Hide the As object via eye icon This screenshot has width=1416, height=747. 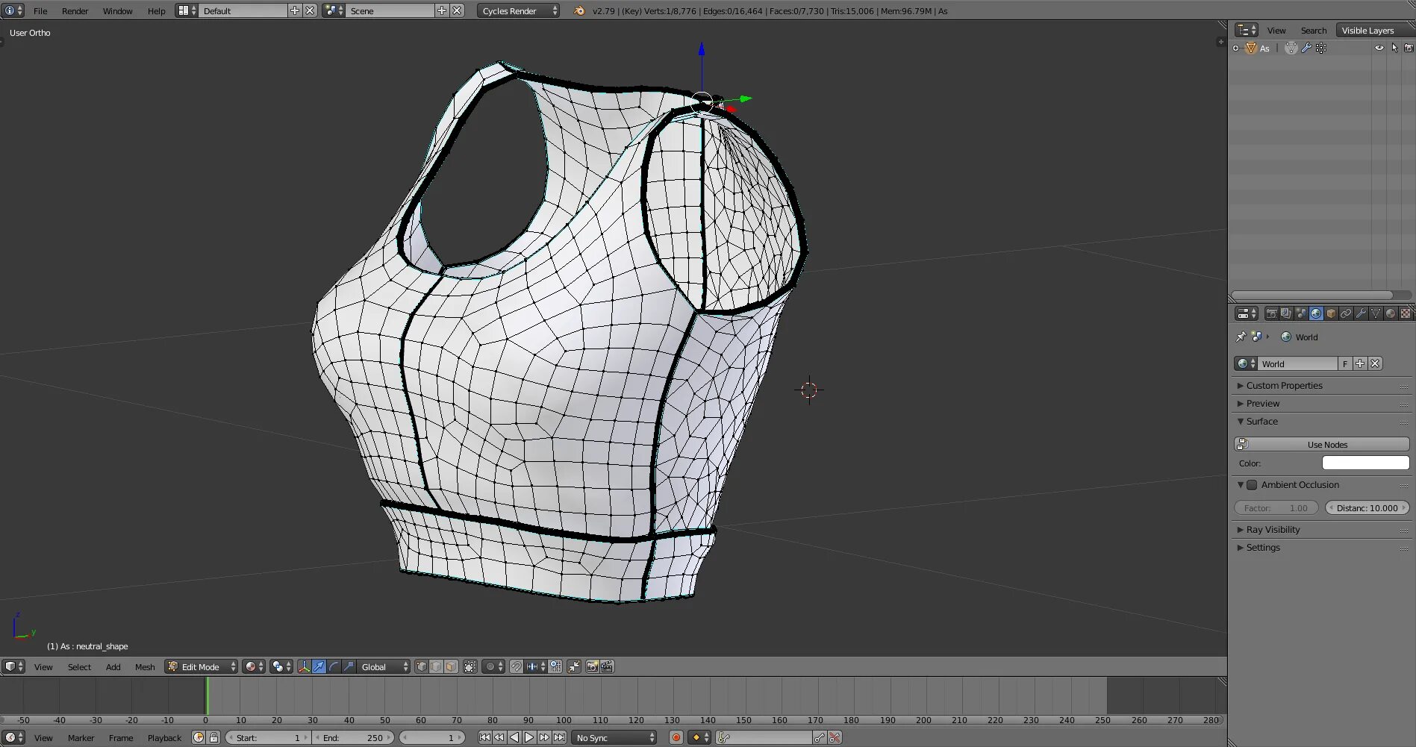click(x=1379, y=48)
